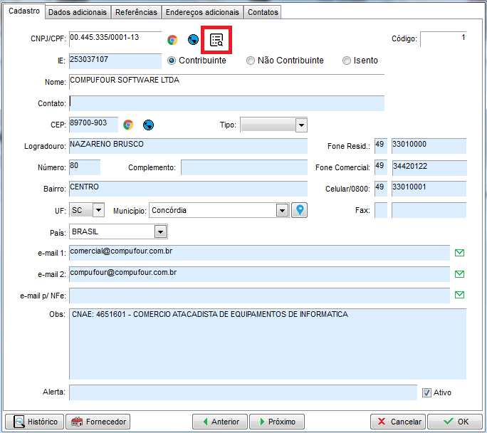Viewport: 487px width, 433px height.
Task: Click the envelope icon for e-mail 2
Action: click(459, 274)
